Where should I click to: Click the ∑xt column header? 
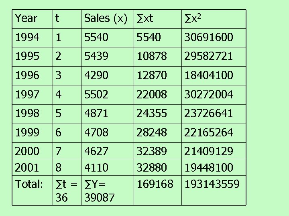click(x=145, y=18)
